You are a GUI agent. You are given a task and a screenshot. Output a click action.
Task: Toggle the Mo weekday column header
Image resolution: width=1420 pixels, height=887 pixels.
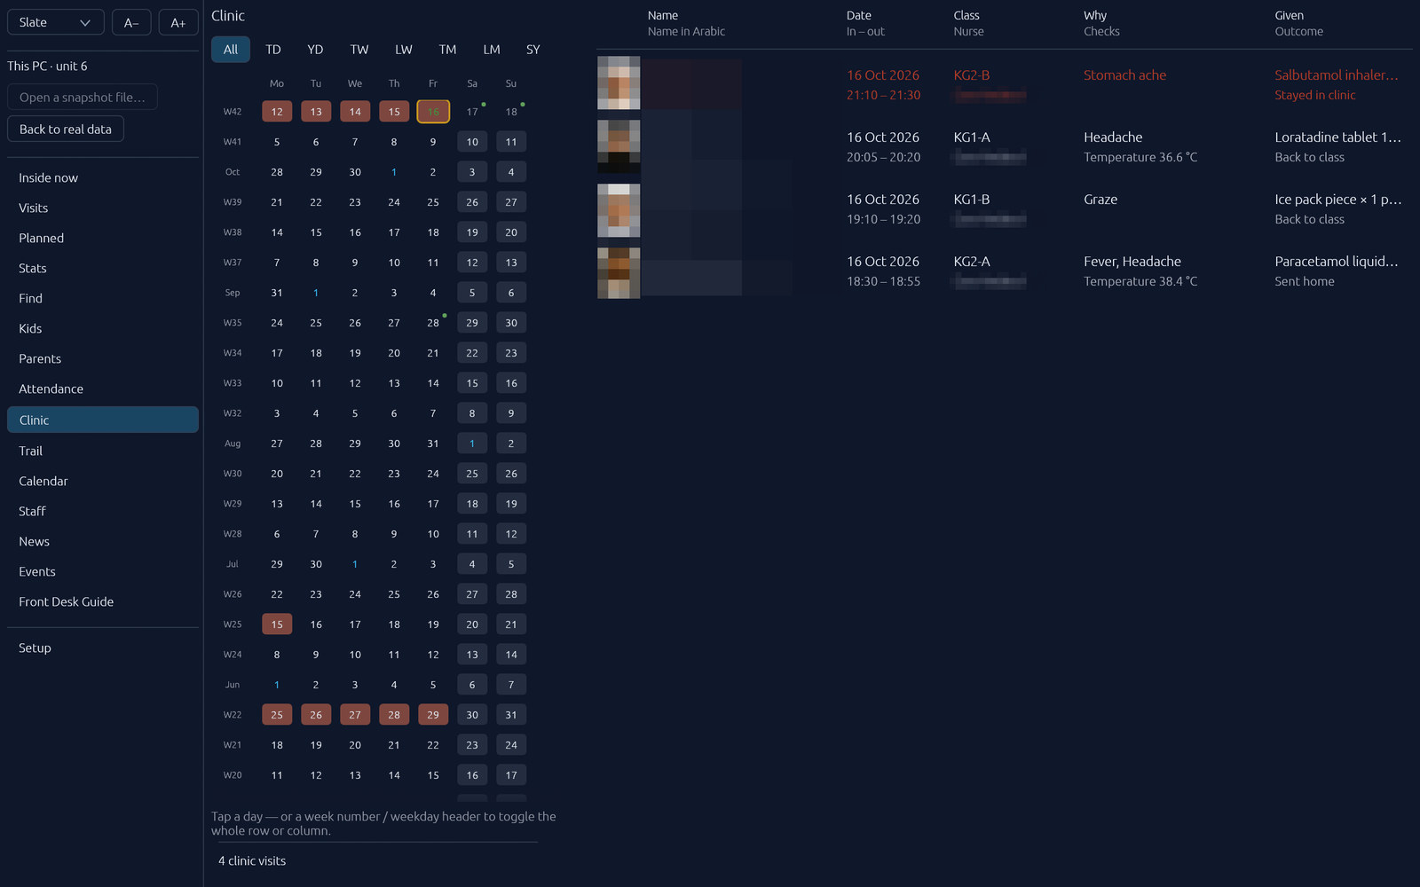(277, 83)
